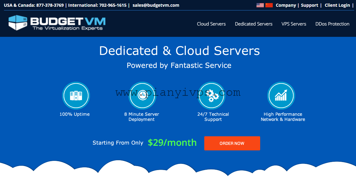Open the Cloud Servers menu
356x186 pixels.
click(211, 24)
